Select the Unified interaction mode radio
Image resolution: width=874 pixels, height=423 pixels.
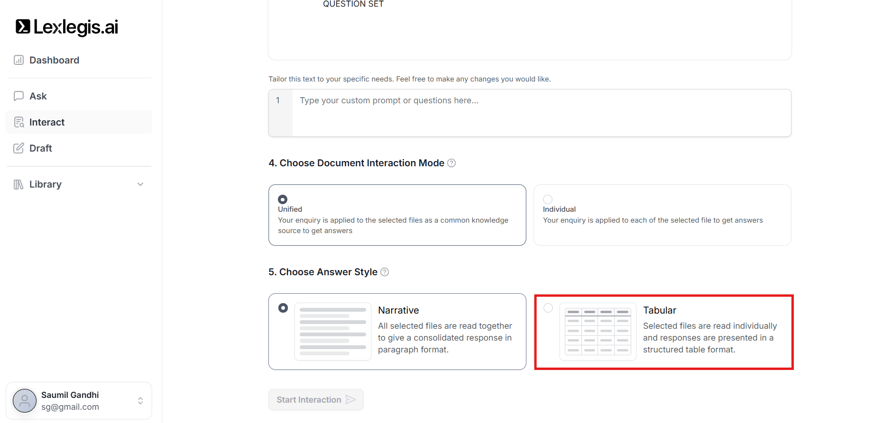[x=283, y=199]
